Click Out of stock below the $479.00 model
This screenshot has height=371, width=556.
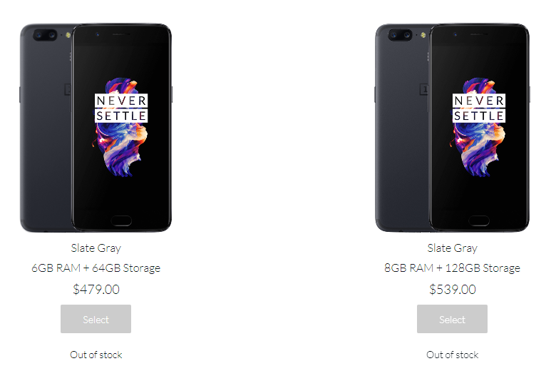click(96, 355)
